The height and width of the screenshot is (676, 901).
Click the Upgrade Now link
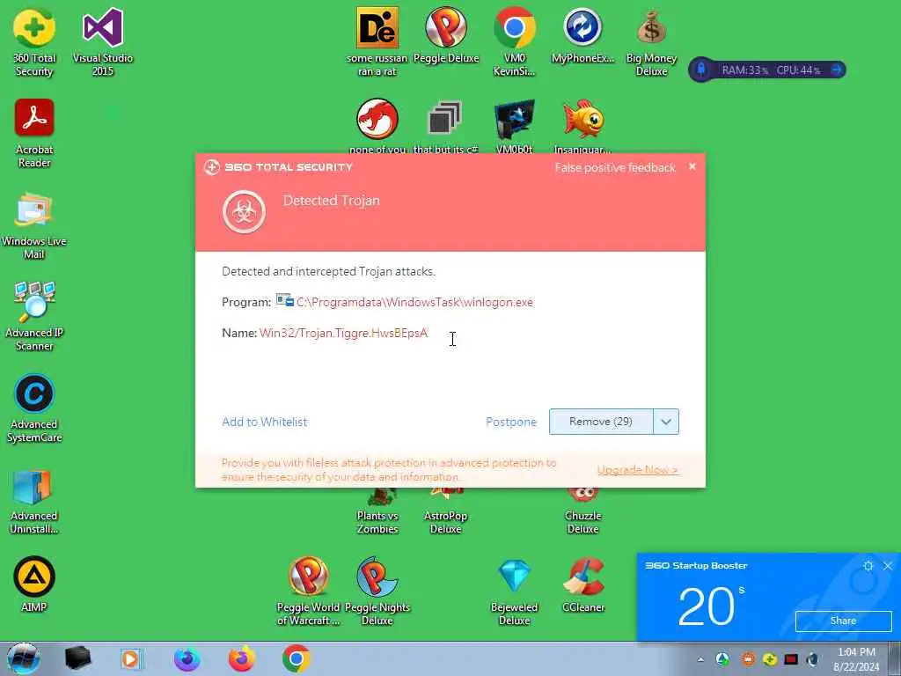(637, 470)
